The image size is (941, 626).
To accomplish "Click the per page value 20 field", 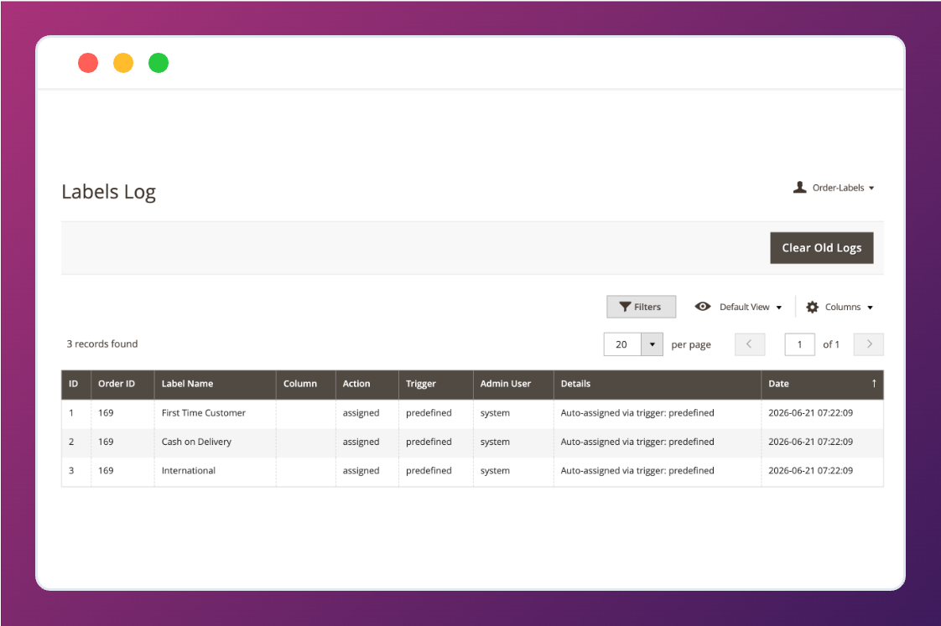I will point(622,344).
